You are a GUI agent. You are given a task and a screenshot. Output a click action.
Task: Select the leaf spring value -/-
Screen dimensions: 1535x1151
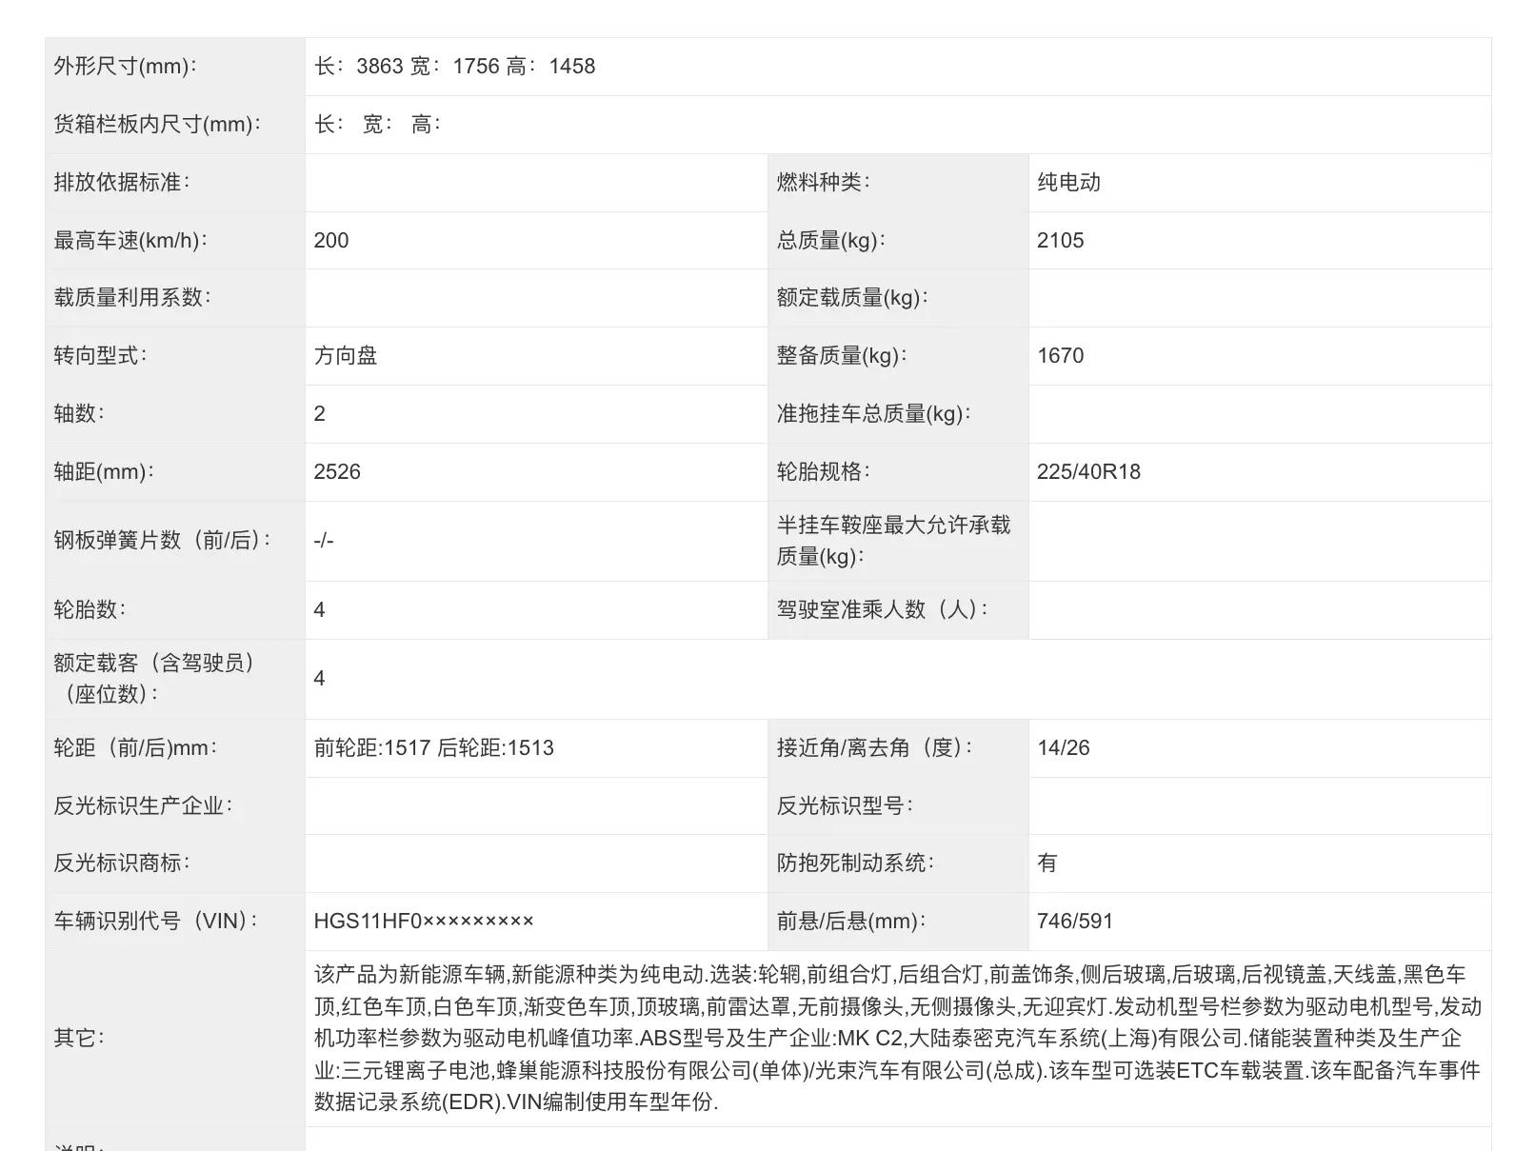tap(324, 541)
